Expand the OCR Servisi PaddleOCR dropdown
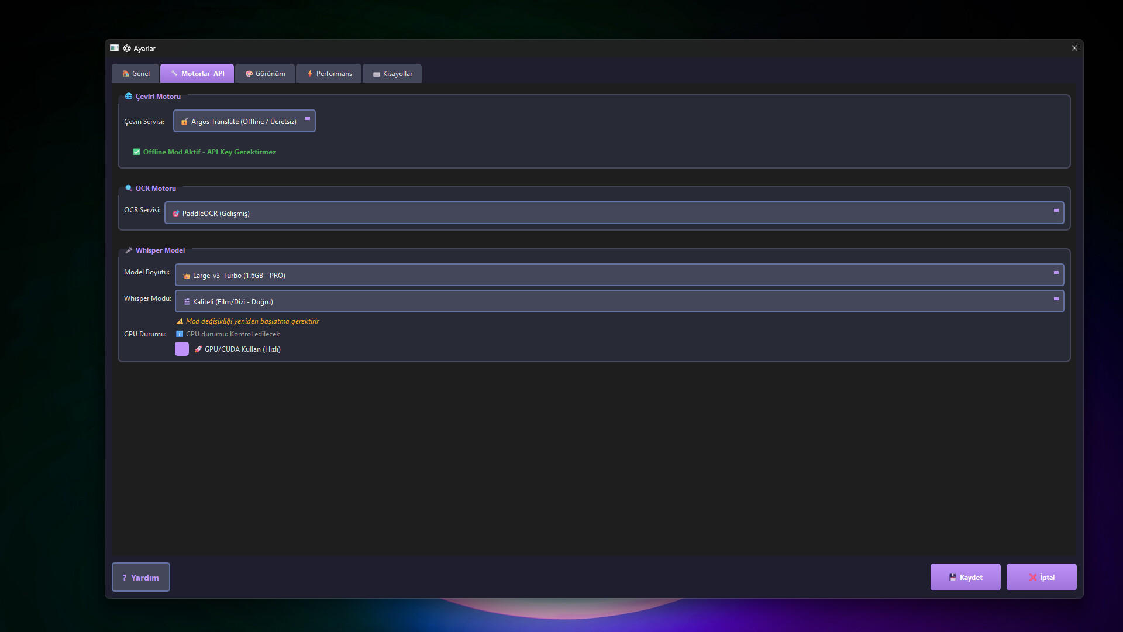This screenshot has width=1123, height=632. 614,213
